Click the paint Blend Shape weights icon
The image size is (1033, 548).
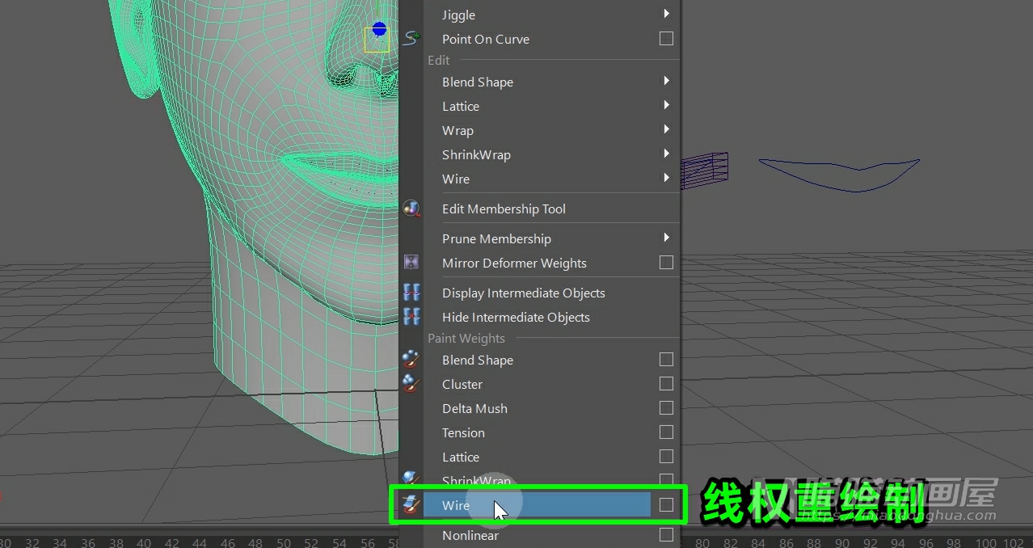(411, 360)
